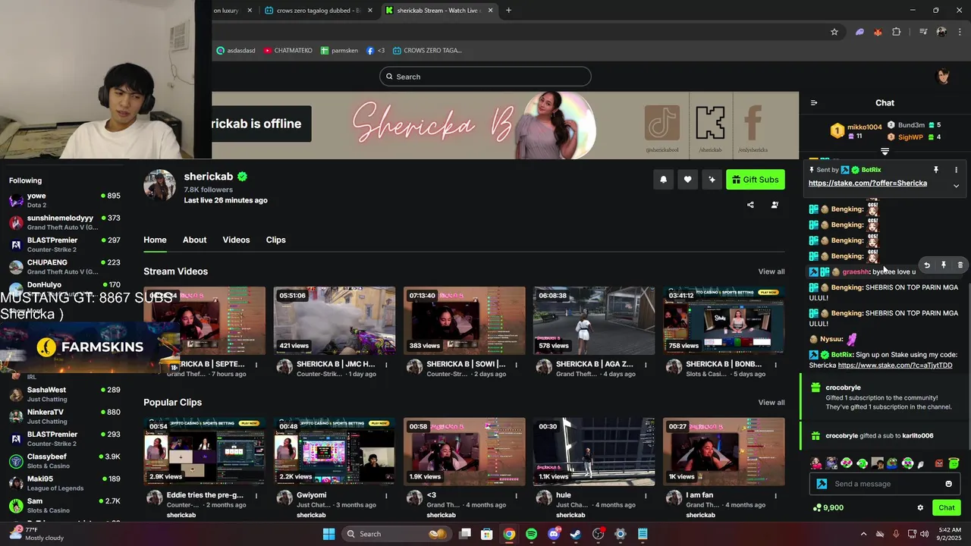Click the sparkle subscribe icon button

coord(712,180)
